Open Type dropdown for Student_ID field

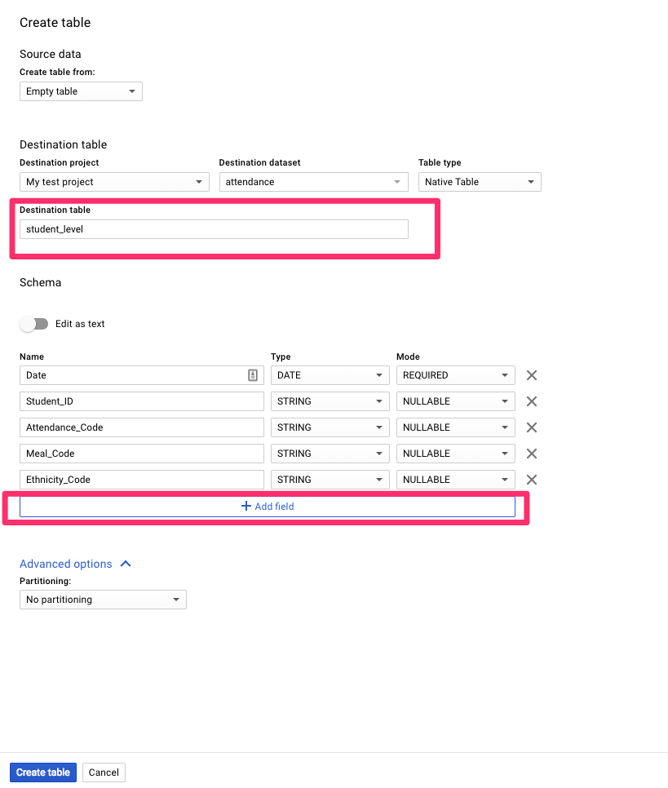pos(330,401)
